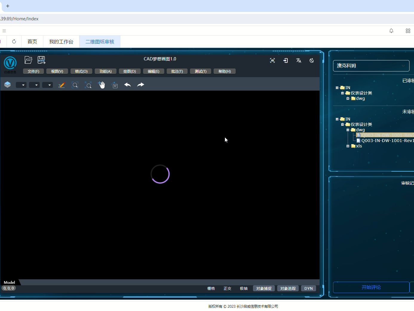Click the four-square grid apps icon
The width and height of the screenshot is (414, 311).
408,31
